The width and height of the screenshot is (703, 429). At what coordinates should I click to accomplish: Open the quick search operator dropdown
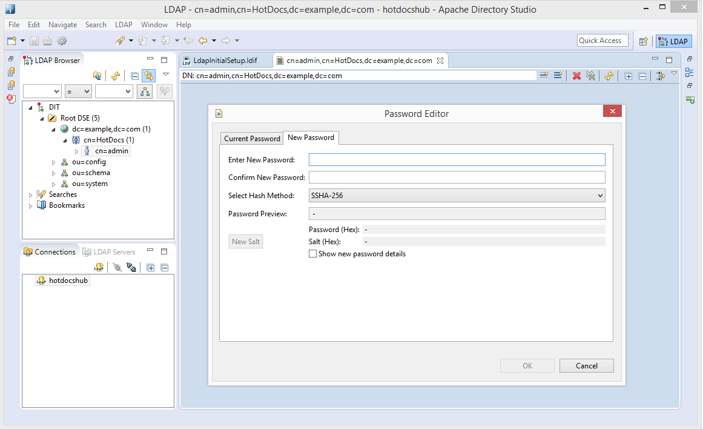(78, 91)
